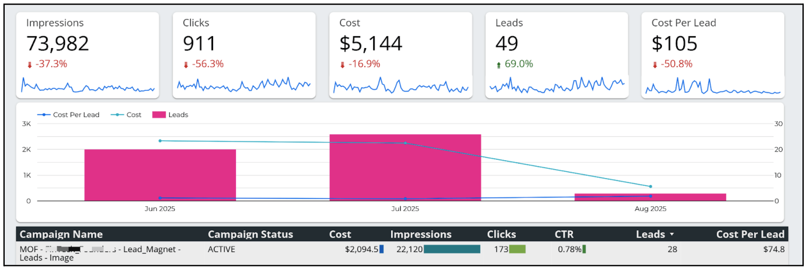The height and width of the screenshot is (272, 808).
Task: Select the Leads scorecard value 49
Action: click(x=507, y=43)
